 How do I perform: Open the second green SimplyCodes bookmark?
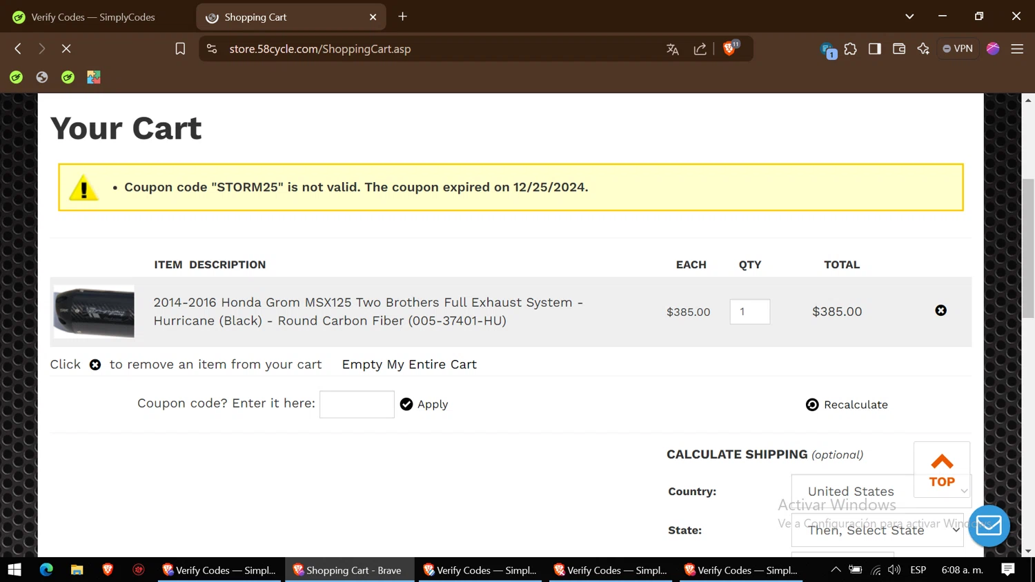[x=68, y=77]
